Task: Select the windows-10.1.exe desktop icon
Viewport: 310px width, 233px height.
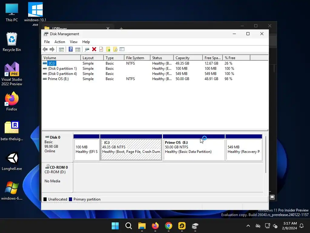Action: point(35,14)
